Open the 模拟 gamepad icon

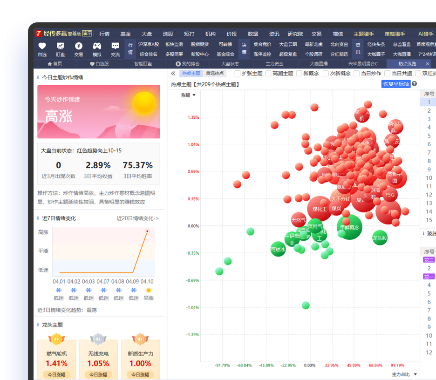tap(97, 46)
